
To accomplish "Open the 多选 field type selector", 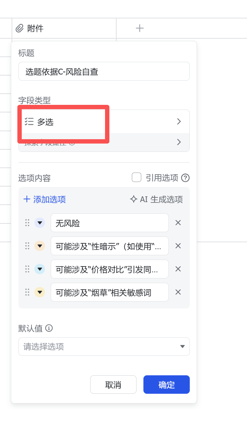I will [x=104, y=122].
